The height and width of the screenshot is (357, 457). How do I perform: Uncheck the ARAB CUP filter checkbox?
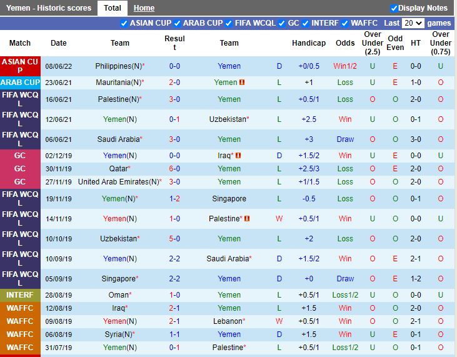coord(177,23)
